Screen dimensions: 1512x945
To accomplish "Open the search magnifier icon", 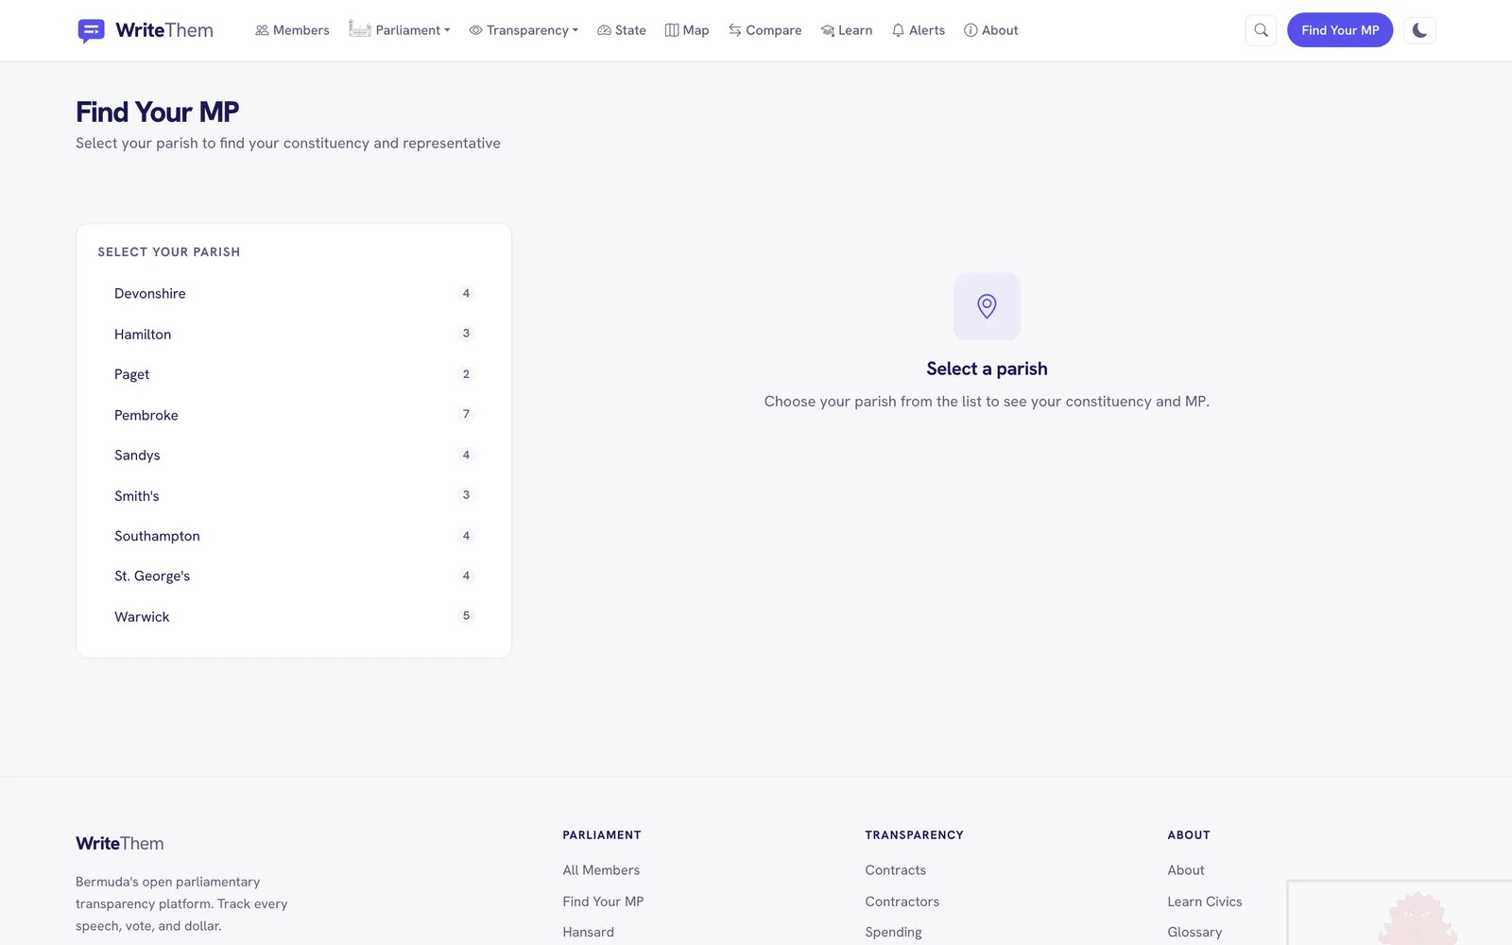I will click(x=1261, y=30).
